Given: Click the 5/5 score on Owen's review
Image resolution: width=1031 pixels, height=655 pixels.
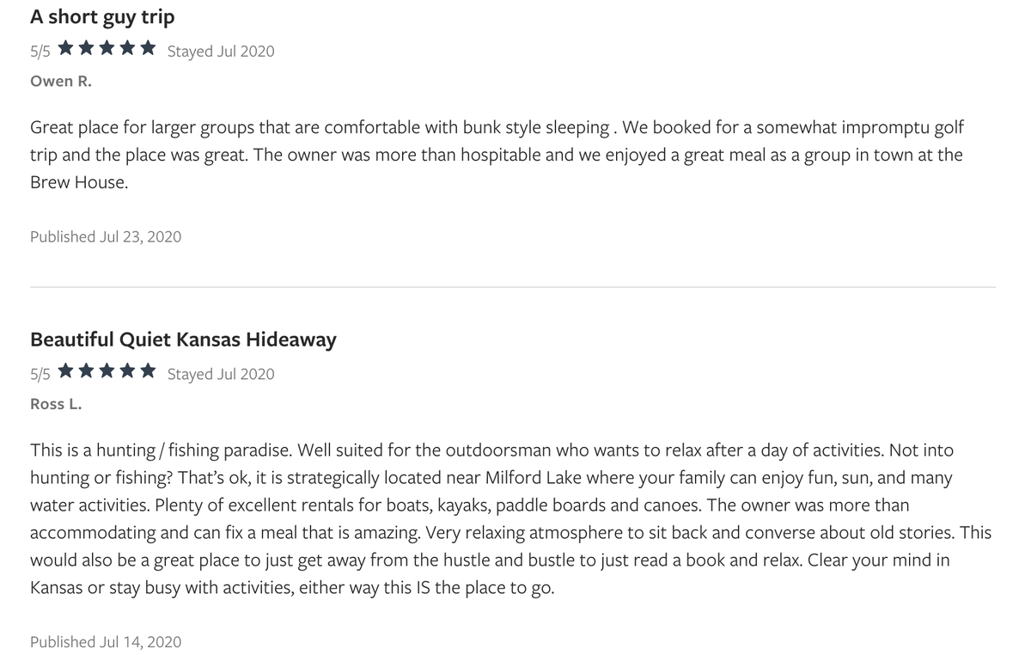Looking at the screenshot, I should click(x=40, y=52).
